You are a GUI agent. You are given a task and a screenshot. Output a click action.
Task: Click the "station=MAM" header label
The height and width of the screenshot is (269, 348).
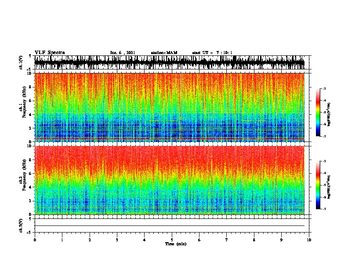[x=164, y=53]
